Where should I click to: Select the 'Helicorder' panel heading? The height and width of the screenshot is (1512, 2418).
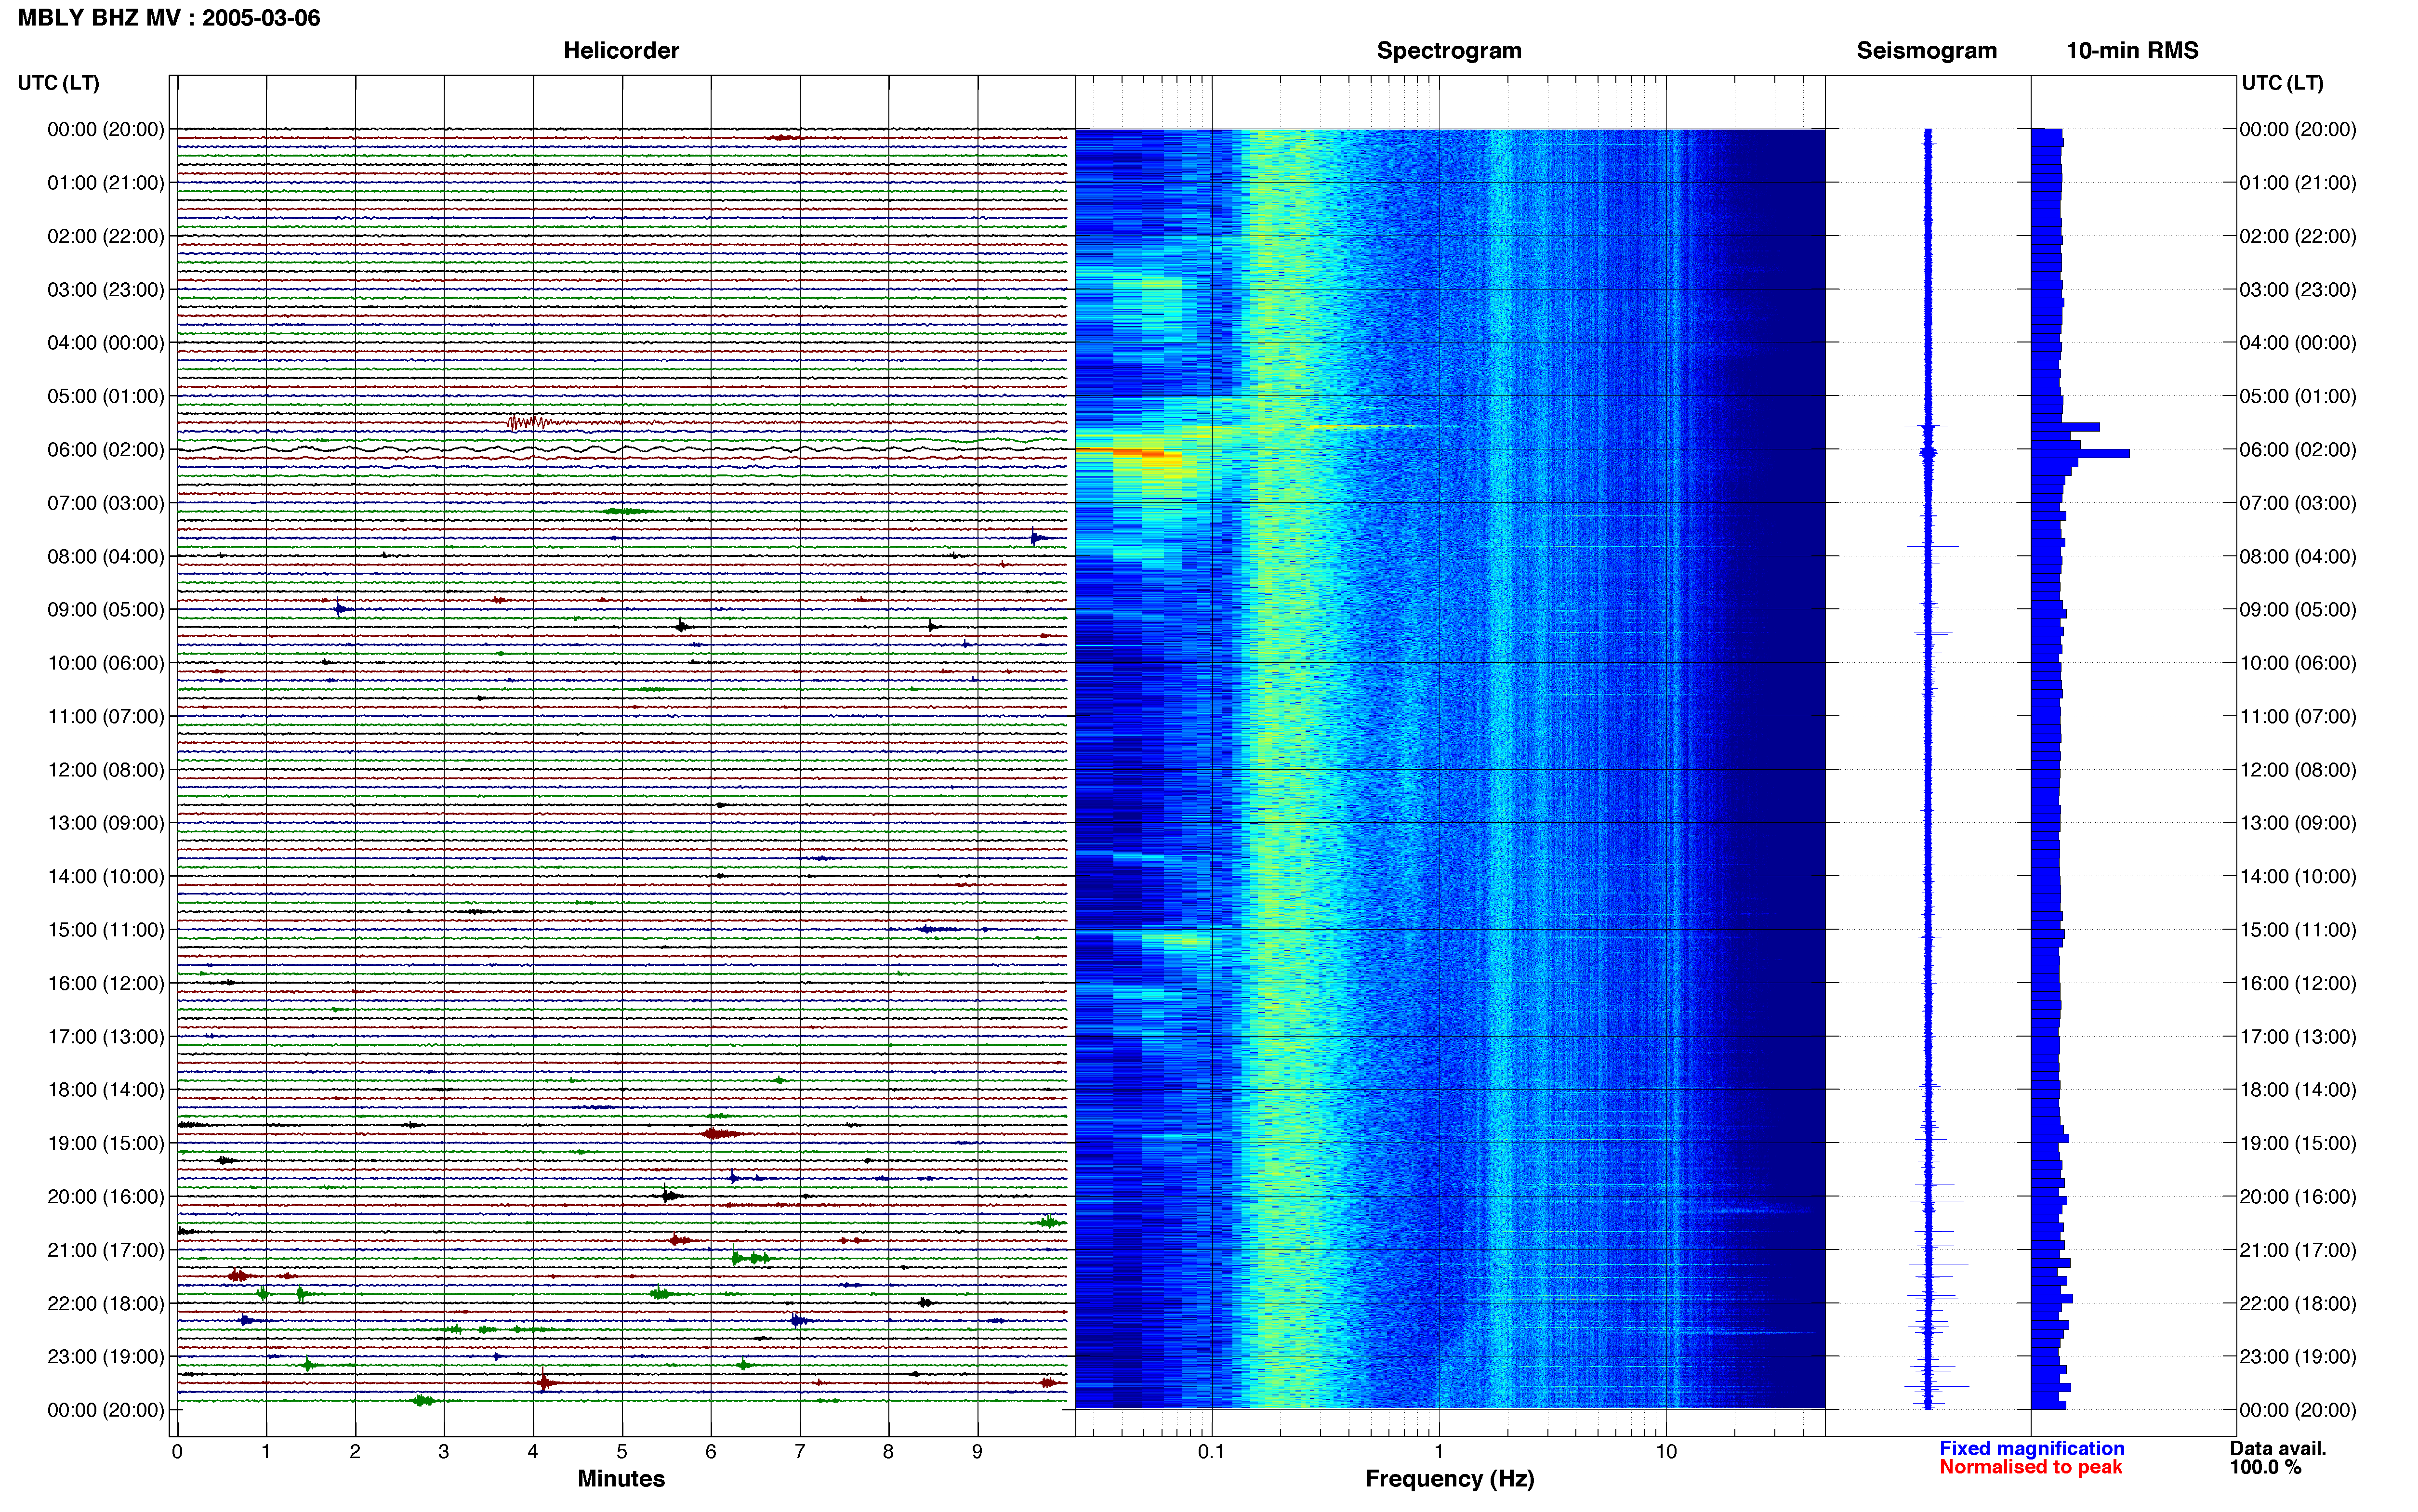point(621,50)
